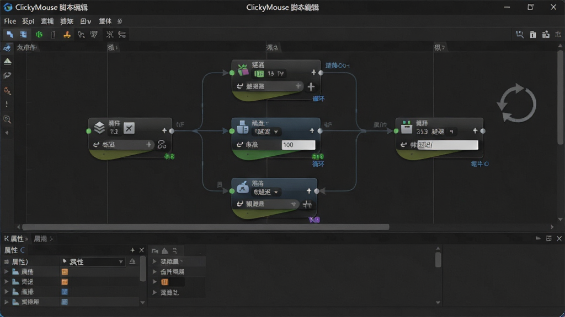Click the exclamation mark sidebar icon
This screenshot has height=317, width=565.
(7, 105)
